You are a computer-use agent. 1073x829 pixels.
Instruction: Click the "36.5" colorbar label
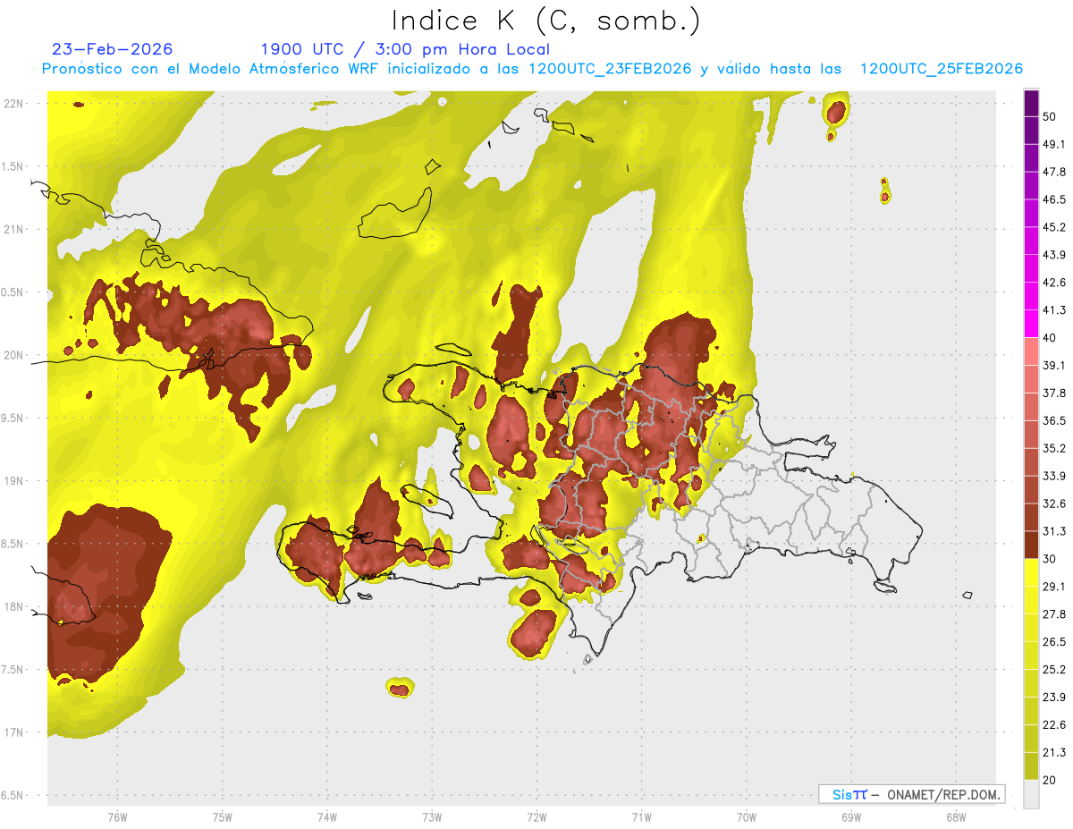(x=1054, y=420)
